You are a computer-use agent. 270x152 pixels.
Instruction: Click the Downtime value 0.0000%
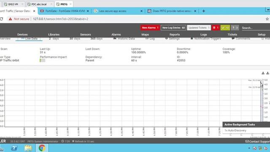click(x=183, y=52)
